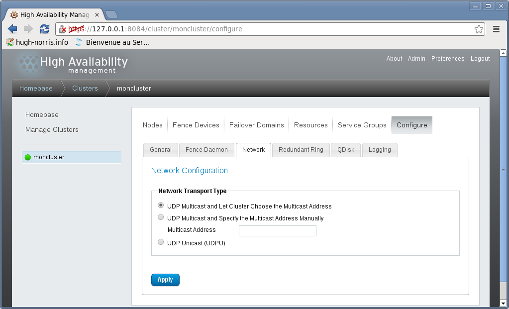The image size is (509, 309).
Task: Select UDP Multicast manual address option
Action: [x=161, y=217]
